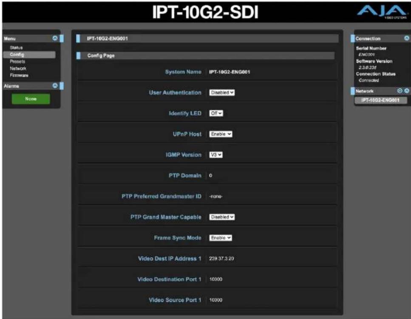This screenshot has width=411, height=319.
Task: Click the User Authentication label
Action: click(x=175, y=93)
